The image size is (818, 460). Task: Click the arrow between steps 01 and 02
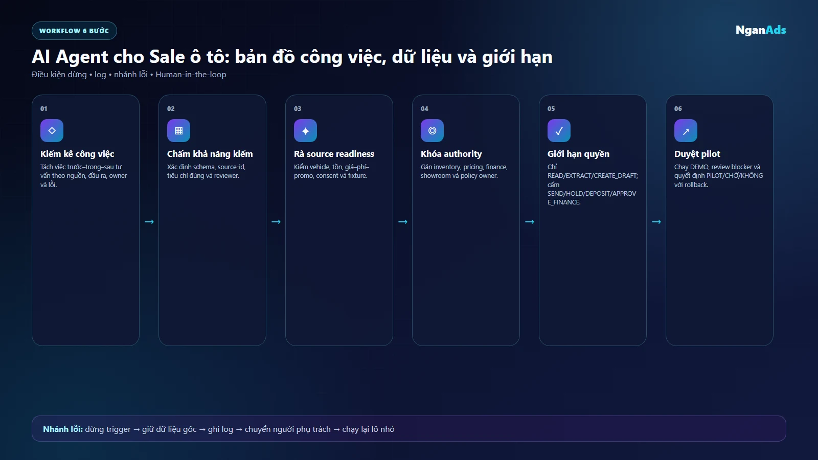point(149,221)
